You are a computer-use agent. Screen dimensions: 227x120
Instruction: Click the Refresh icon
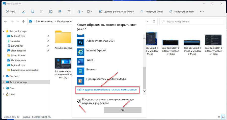[154, 21]
